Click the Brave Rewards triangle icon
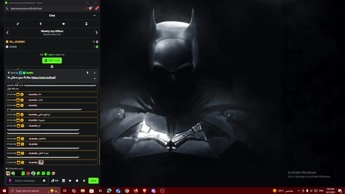Screen dimensions: 345x194 [96, 8]
